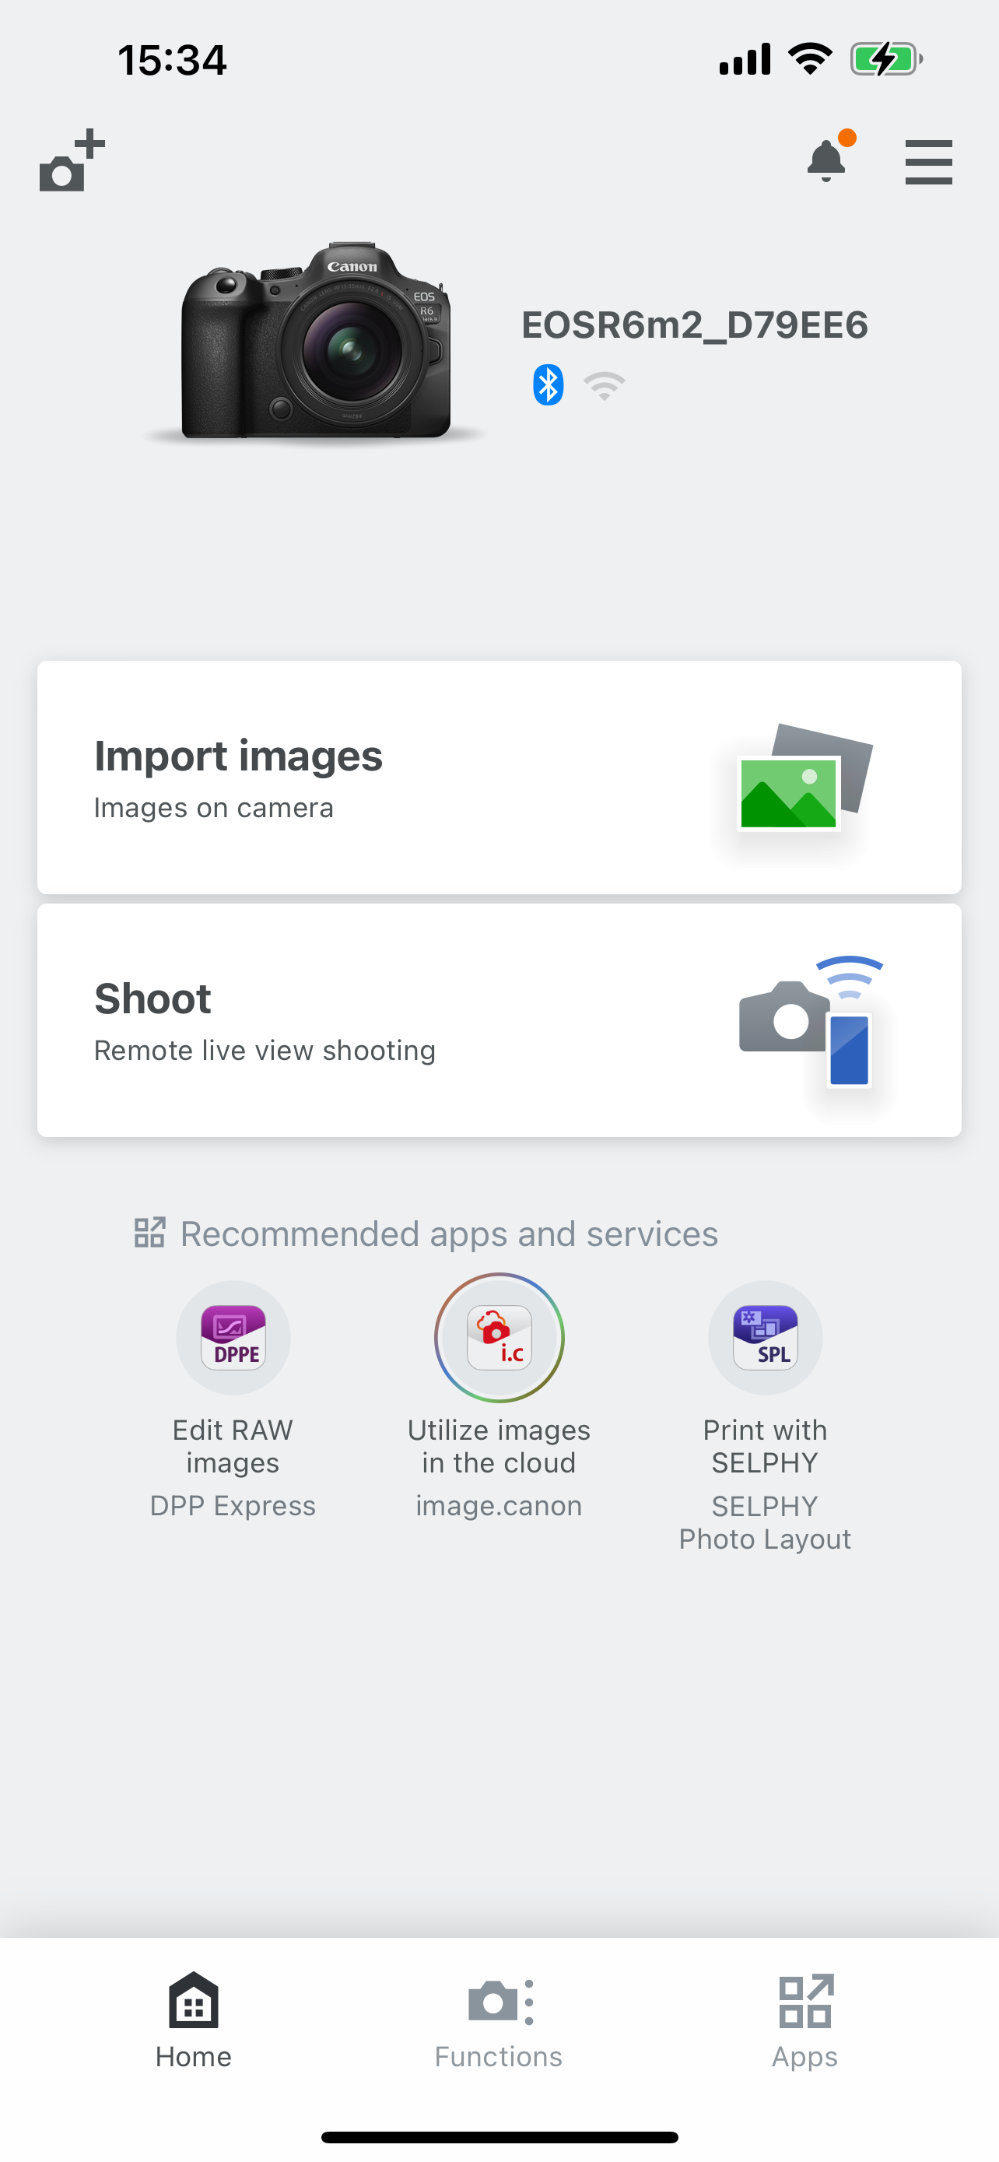Open SELPHY Photo Layout icon
Image resolution: width=999 pixels, height=2162 pixels.
pyautogui.click(x=765, y=1338)
